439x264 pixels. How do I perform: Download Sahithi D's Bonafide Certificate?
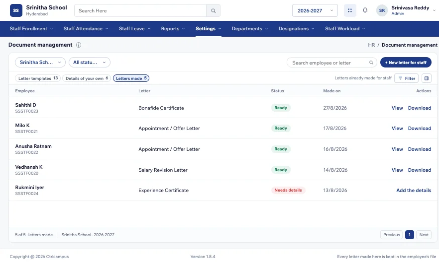click(420, 108)
